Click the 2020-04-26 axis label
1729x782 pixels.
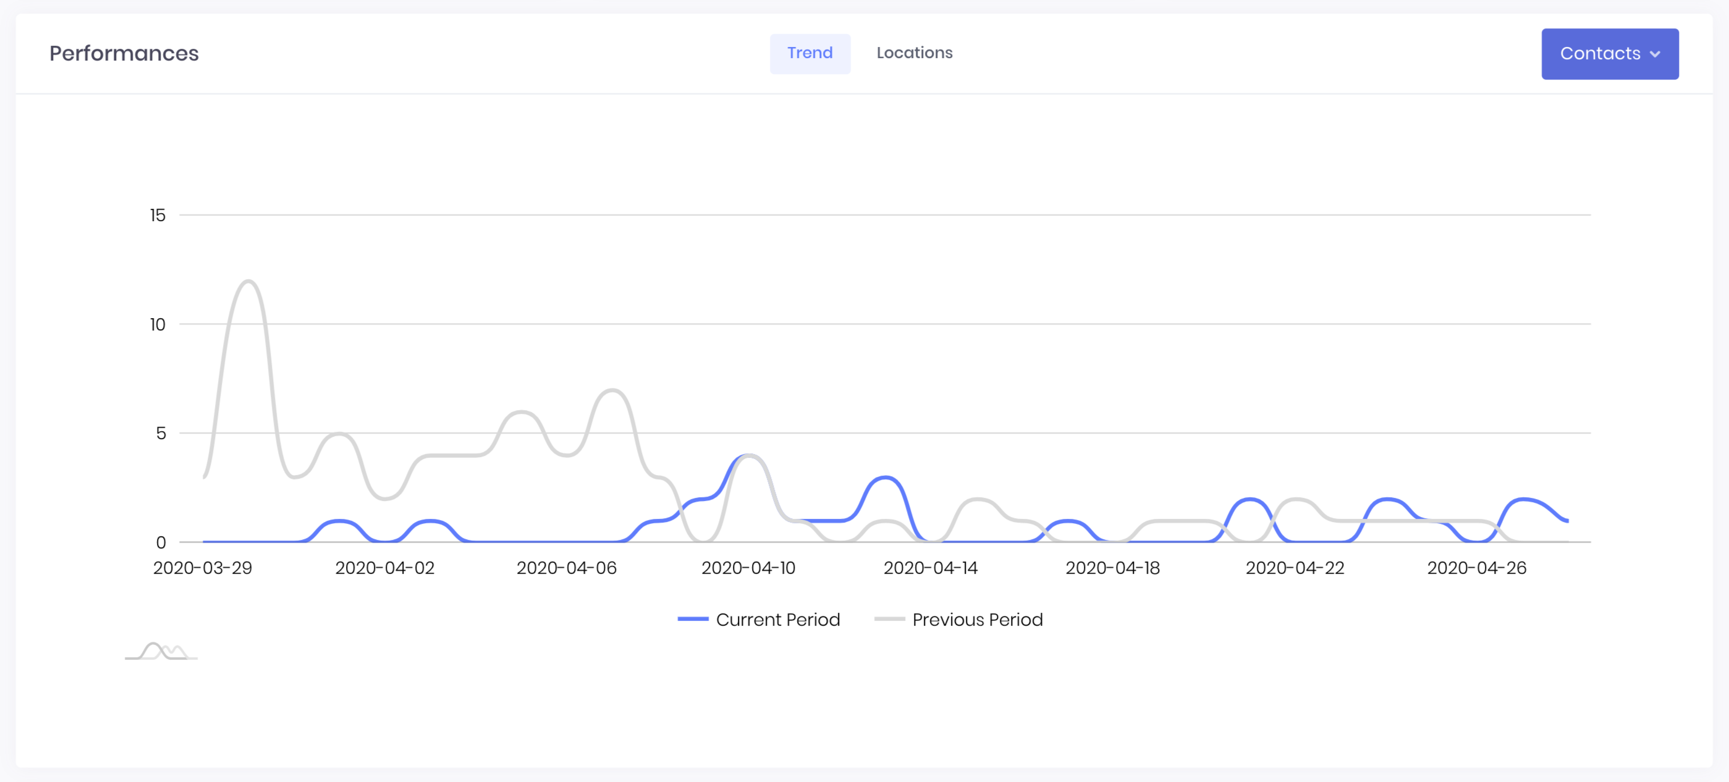[1477, 568]
